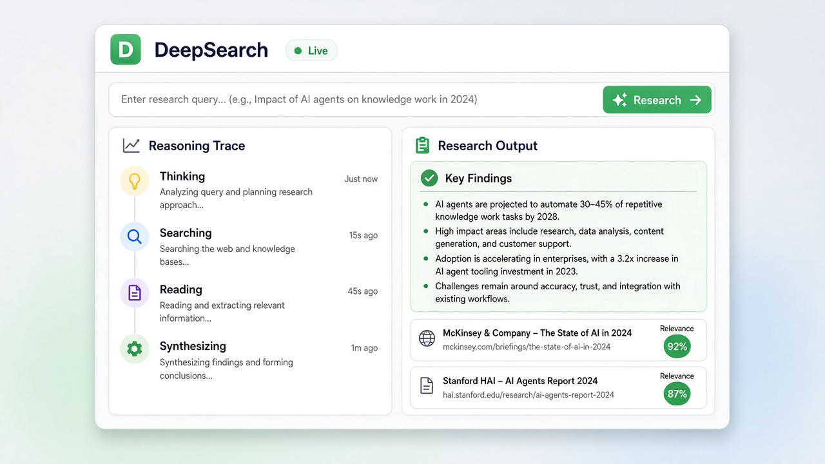
Task: Click the Thinking lightbulb icon
Action: click(135, 180)
